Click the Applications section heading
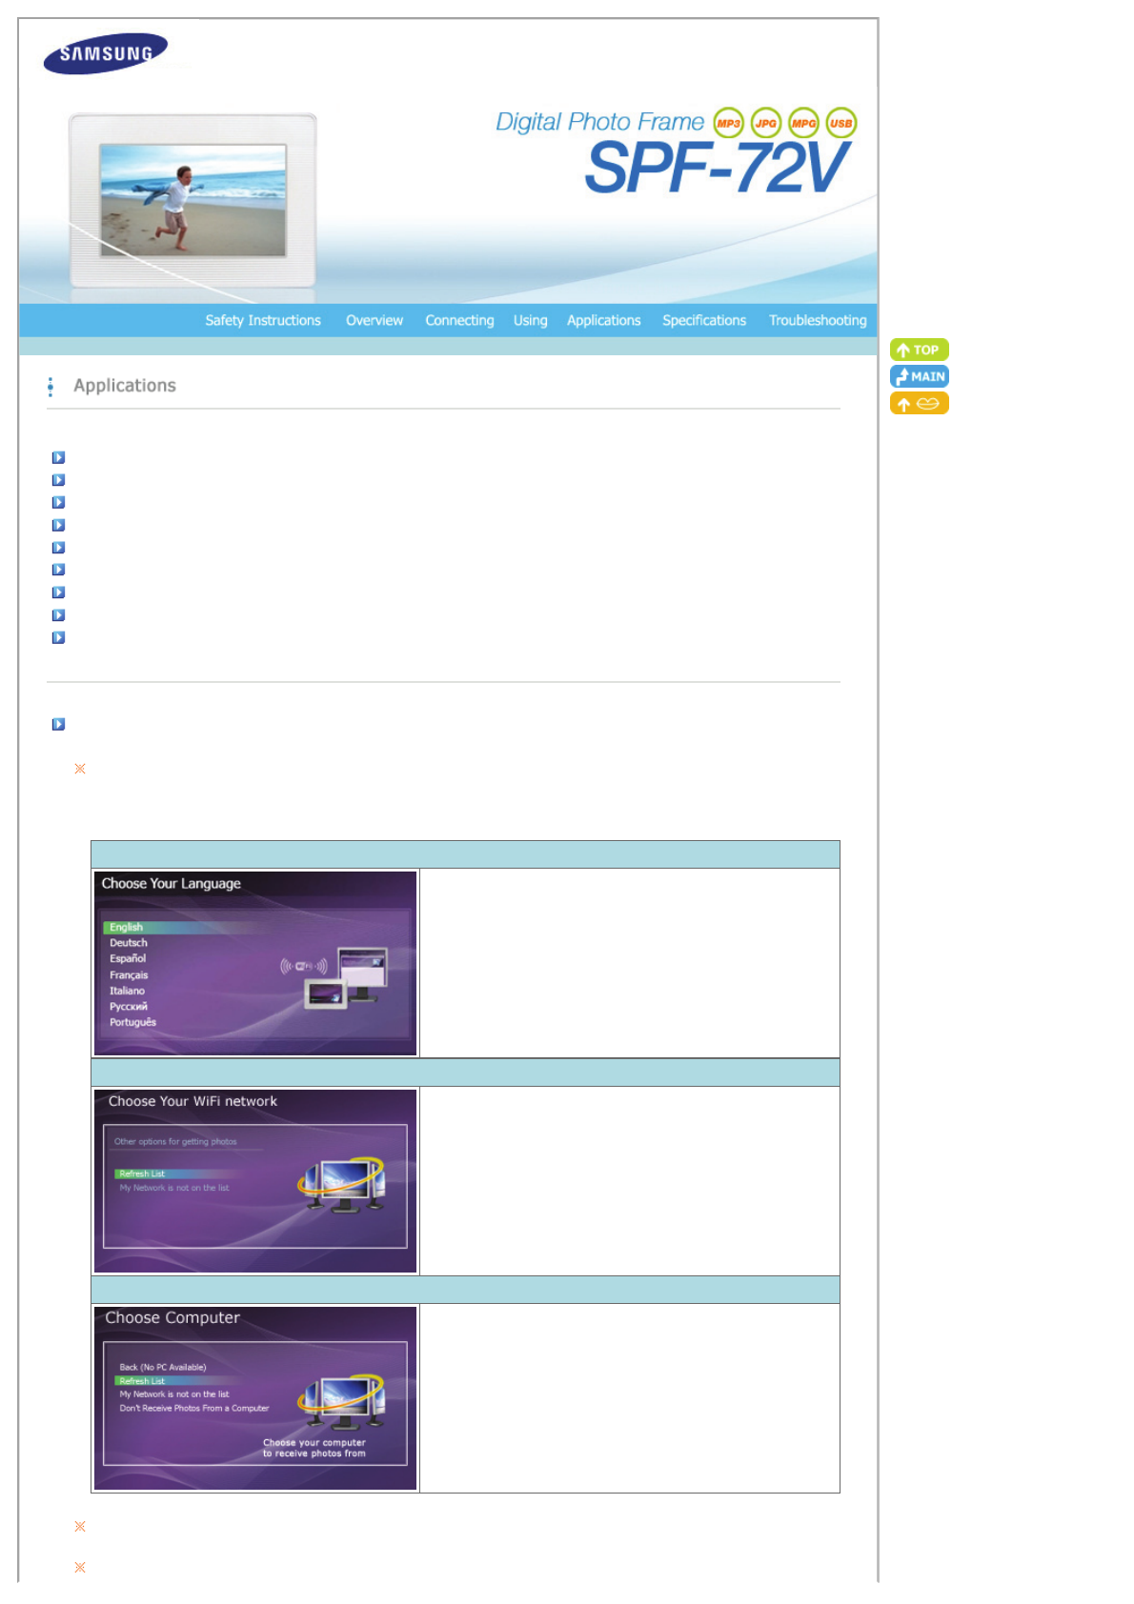The width and height of the screenshot is (1134, 1604). [125, 386]
